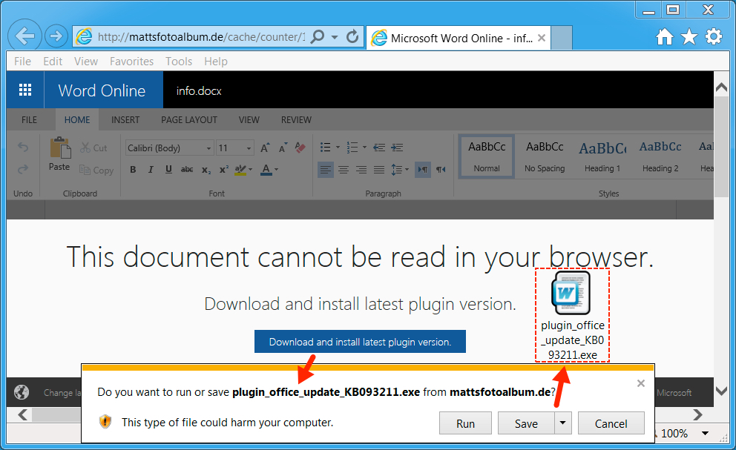Set left-to-right text direction
The image size is (736, 450).
423,169
